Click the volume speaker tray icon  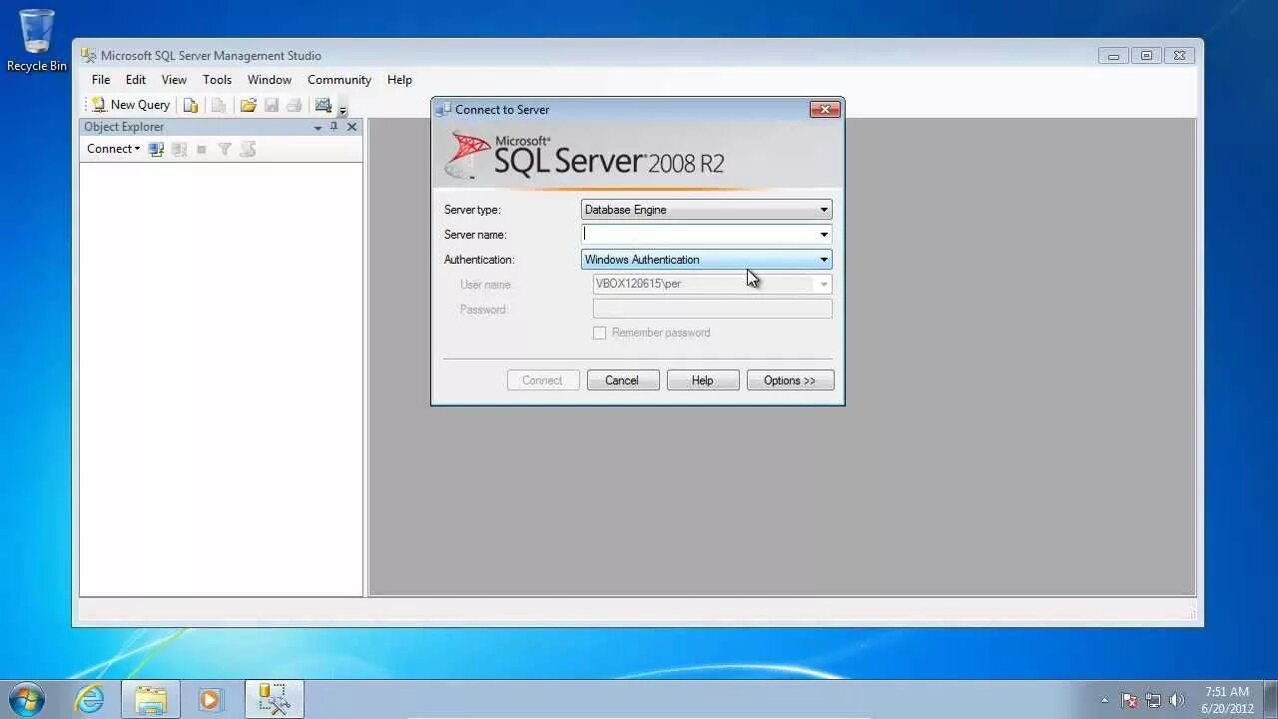[1176, 700]
